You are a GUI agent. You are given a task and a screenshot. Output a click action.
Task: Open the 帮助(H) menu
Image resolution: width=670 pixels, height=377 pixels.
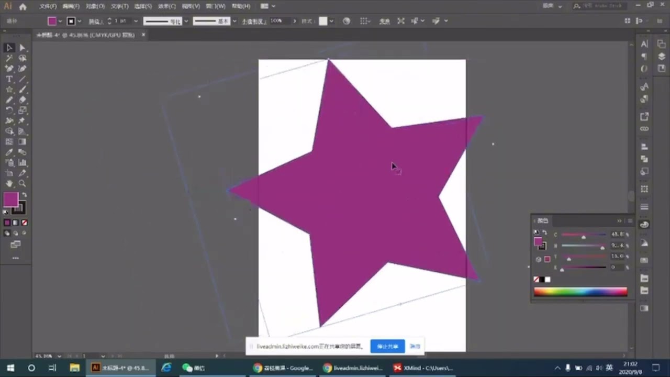point(241,6)
